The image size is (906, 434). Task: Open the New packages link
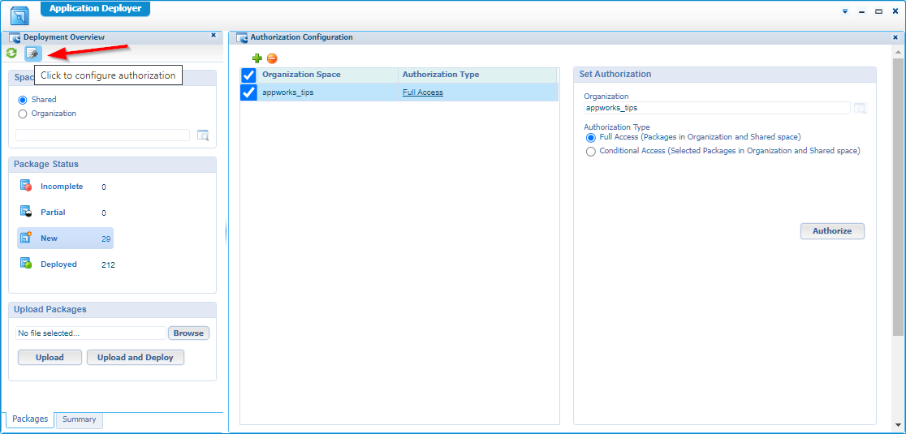pos(49,238)
